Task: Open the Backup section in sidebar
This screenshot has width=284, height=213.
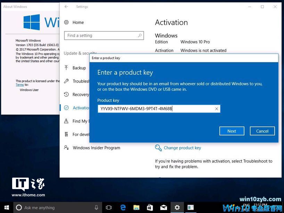Action: coord(79,68)
